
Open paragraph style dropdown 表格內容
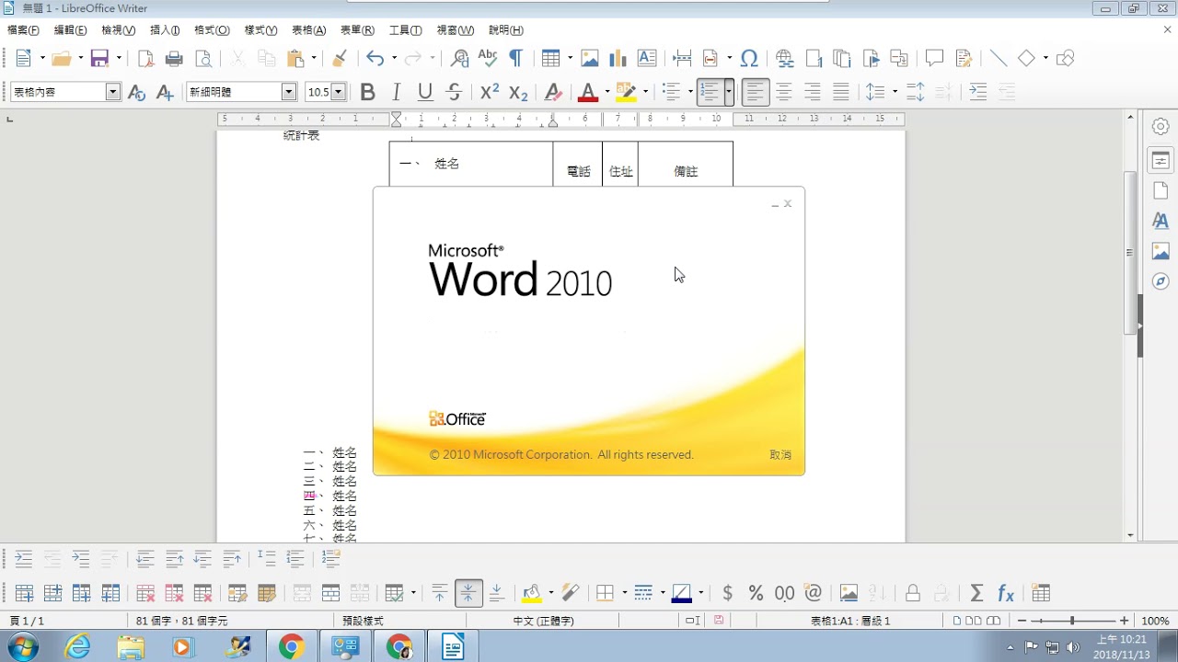click(112, 92)
